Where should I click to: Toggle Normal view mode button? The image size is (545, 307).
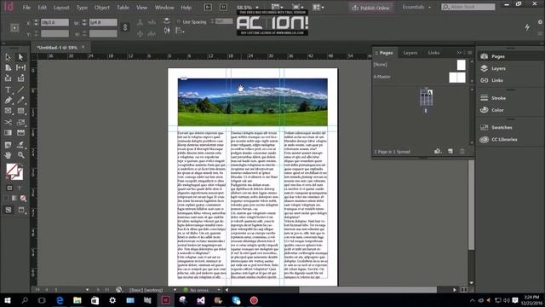pyautogui.click(x=9, y=210)
